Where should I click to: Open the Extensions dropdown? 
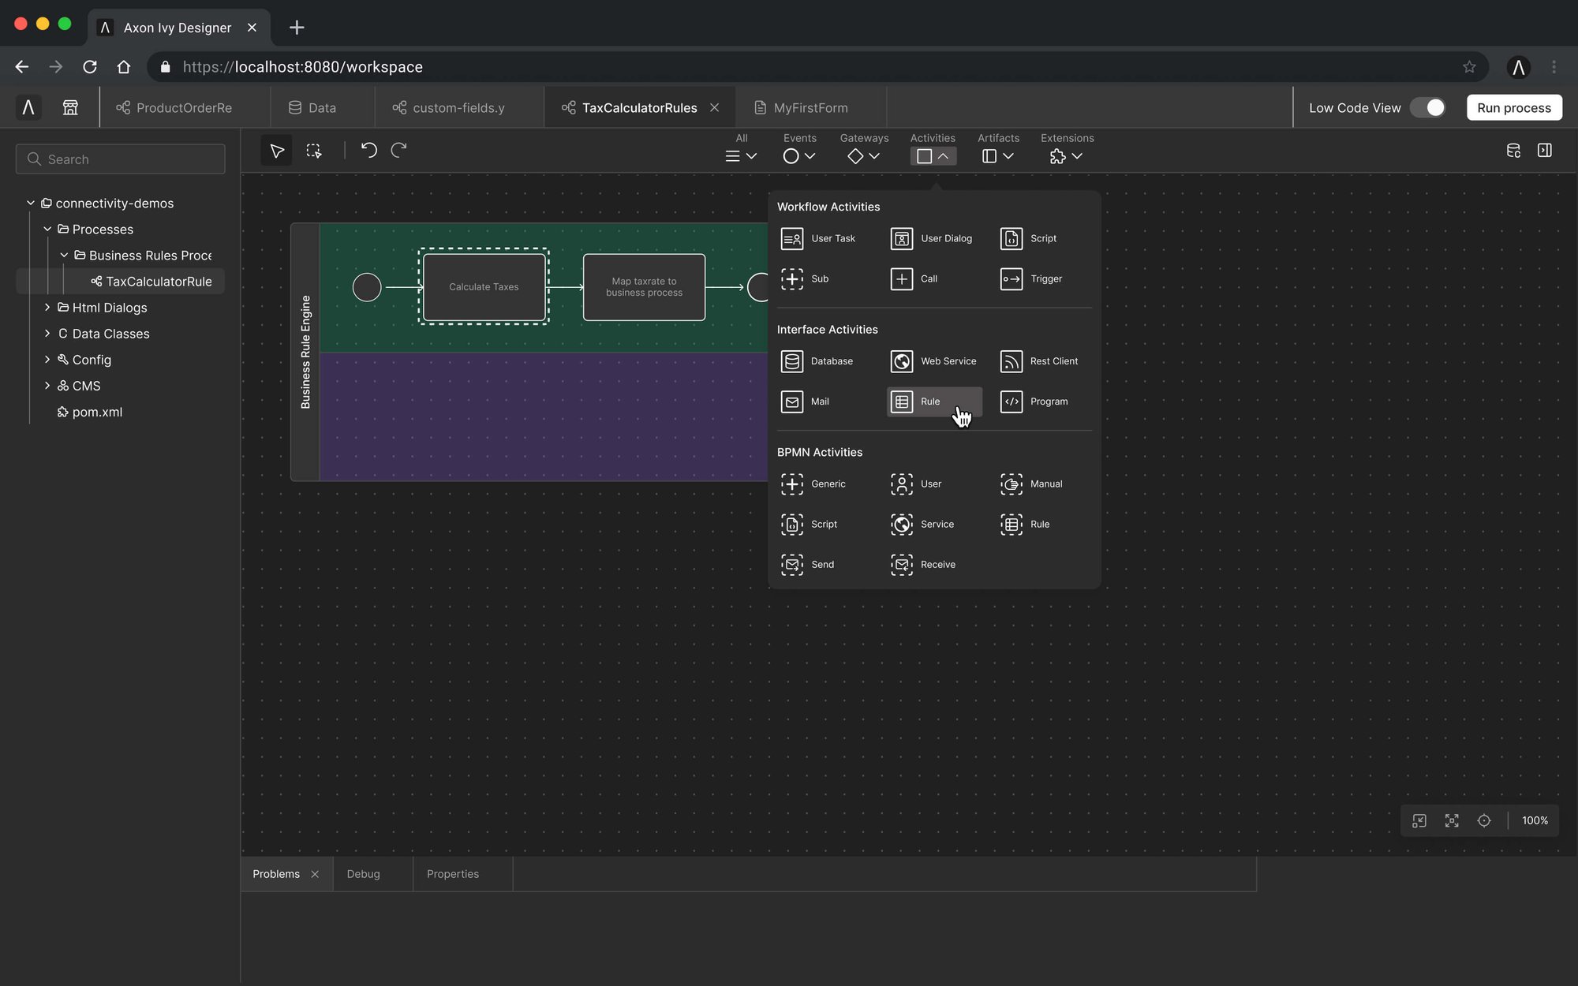pos(1067,156)
